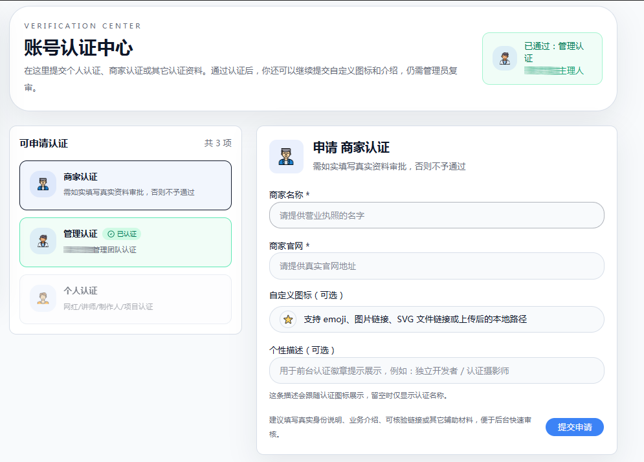Click the 建议填写真实身份说明 advisory text
Viewport: 644px width, 462px height.
401,427
